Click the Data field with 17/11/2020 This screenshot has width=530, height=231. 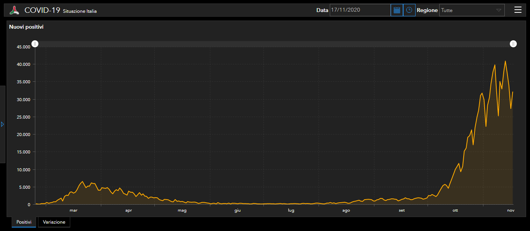(x=360, y=10)
